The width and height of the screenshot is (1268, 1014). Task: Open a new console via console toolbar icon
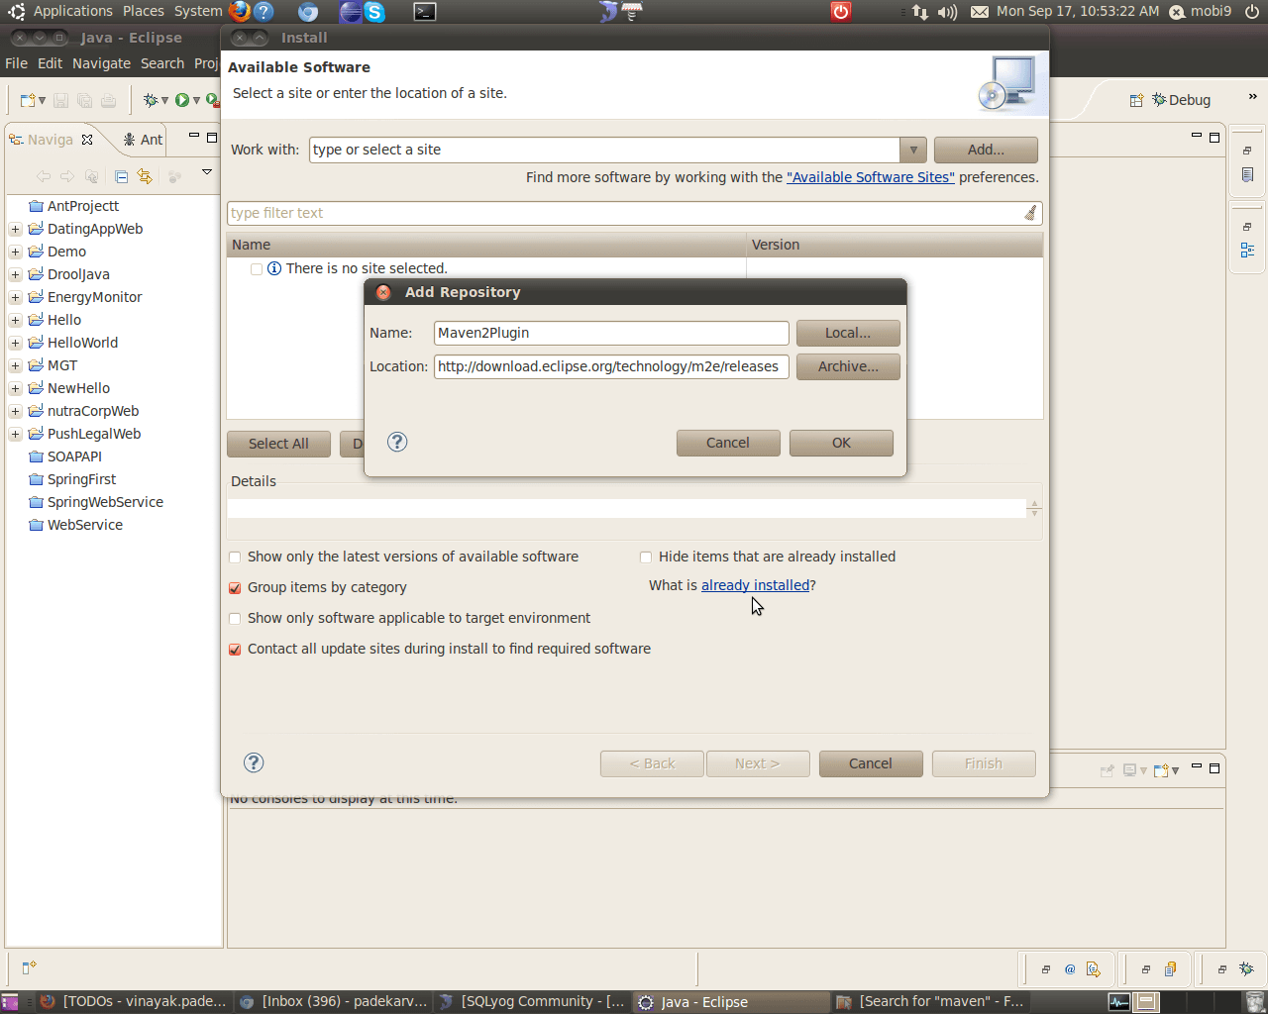coord(1161,770)
